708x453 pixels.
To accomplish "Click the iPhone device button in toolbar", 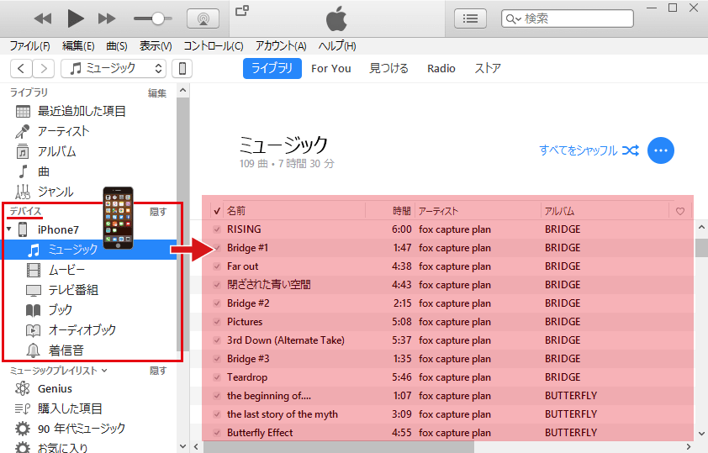I will (182, 69).
